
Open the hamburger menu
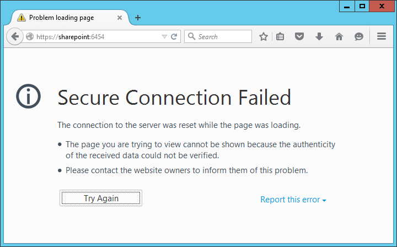click(382, 36)
